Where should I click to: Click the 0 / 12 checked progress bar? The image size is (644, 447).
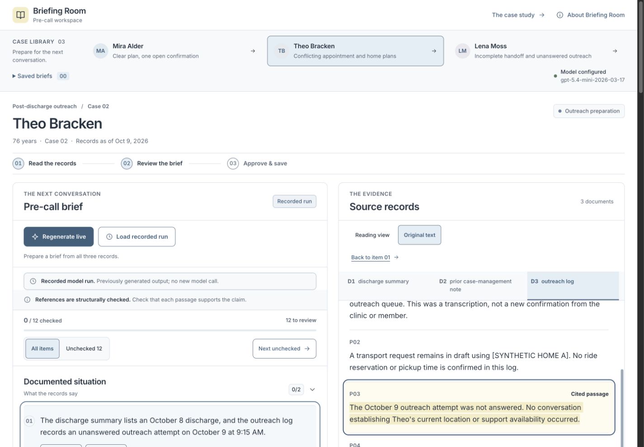(170, 331)
